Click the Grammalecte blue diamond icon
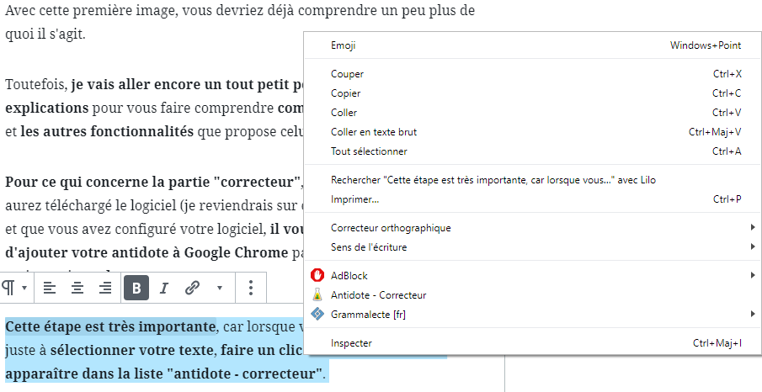The width and height of the screenshot is (762, 392). point(317,315)
